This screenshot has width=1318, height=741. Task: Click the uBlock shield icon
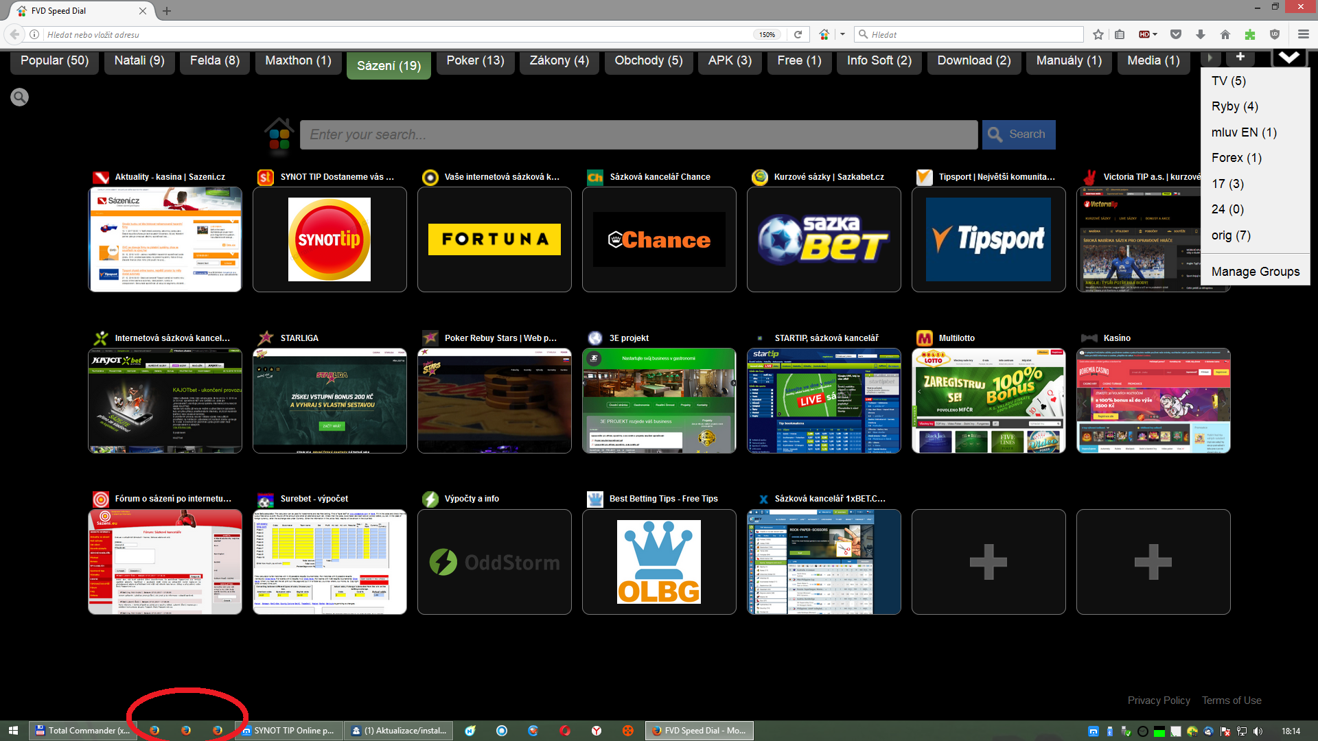tap(1275, 34)
